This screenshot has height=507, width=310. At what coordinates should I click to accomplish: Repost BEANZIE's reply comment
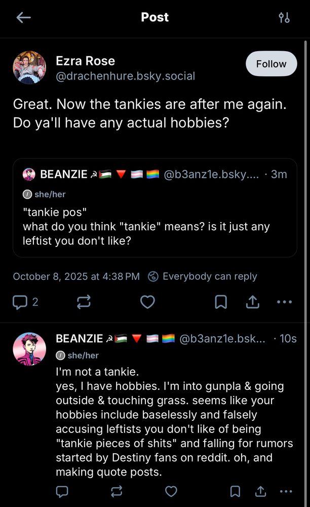coord(117,491)
